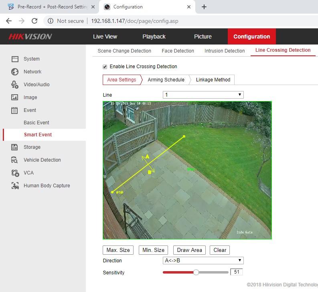This screenshot has height=292, width=318.
Task: Reload page with browser refresh button
Action: (x=34, y=21)
